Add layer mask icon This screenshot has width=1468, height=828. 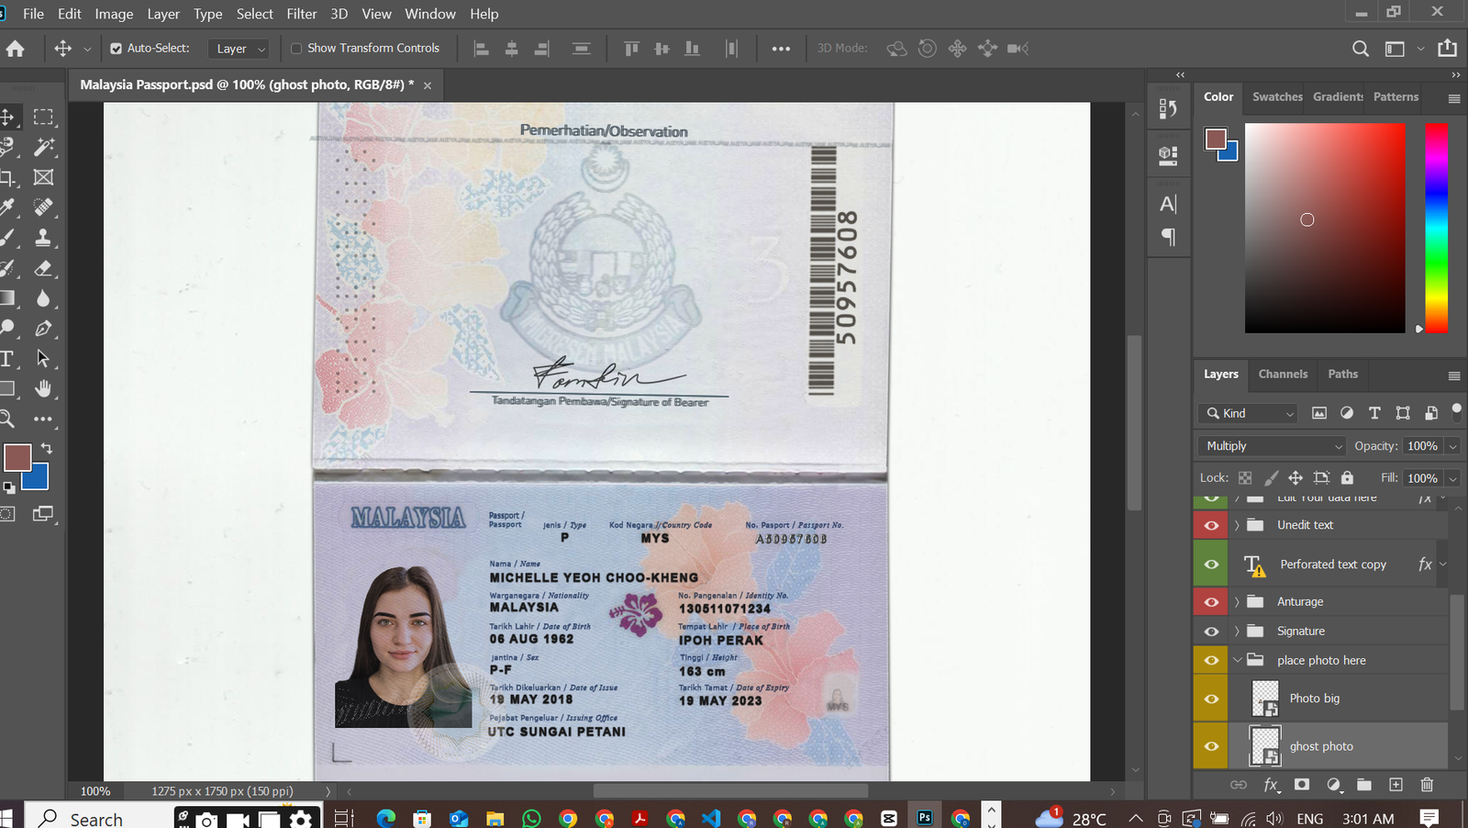[1302, 785]
